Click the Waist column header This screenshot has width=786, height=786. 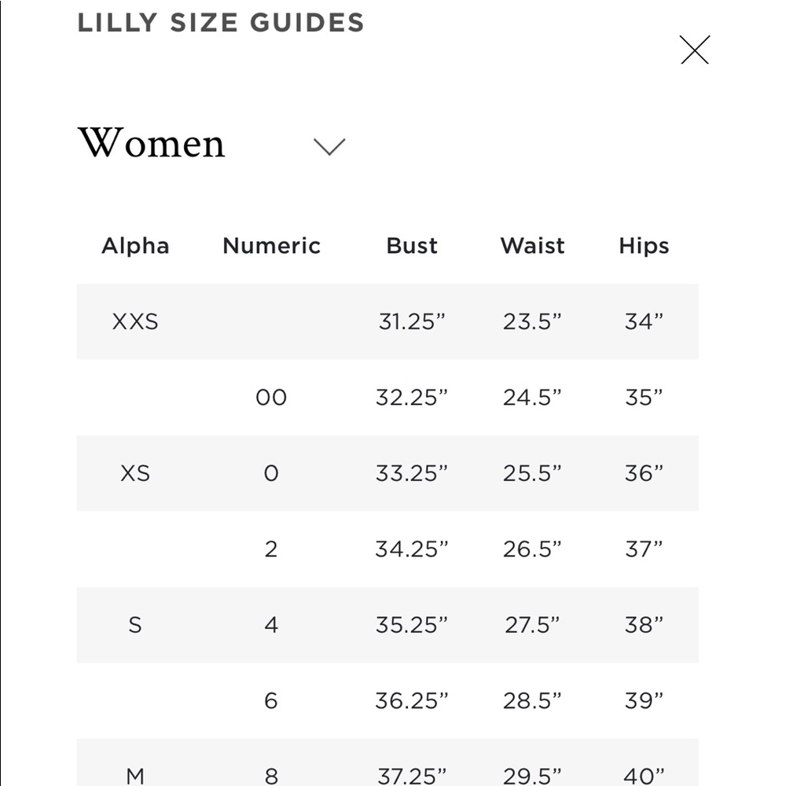[x=532, y=245]
